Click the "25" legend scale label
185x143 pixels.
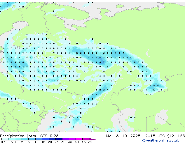(x=57, y=142)
